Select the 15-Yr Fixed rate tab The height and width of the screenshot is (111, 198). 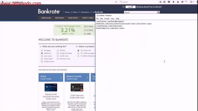coord(89,30)
